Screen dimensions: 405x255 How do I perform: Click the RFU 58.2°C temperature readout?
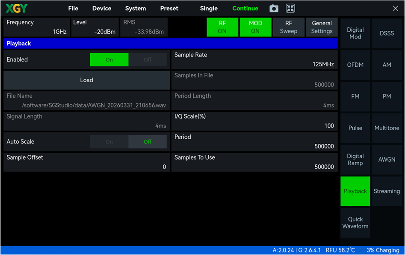click(340, 250)
